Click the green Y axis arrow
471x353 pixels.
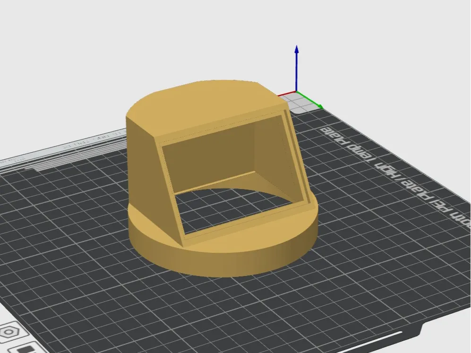310,100
